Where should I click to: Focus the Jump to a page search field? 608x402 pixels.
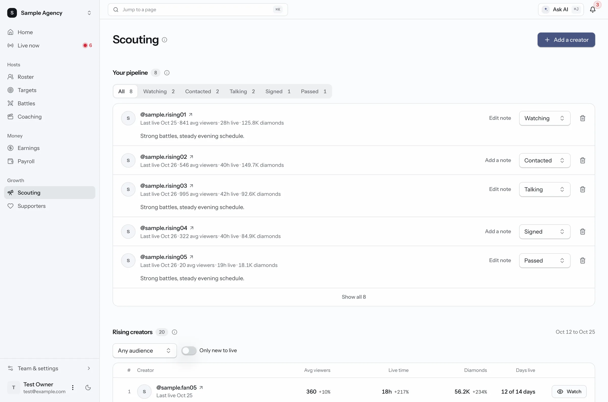(x=198, y=10)
